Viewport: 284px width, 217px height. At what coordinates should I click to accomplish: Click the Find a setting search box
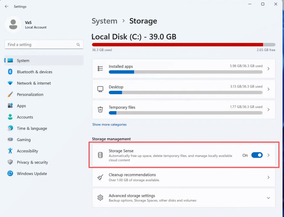(x=44, y=44)
